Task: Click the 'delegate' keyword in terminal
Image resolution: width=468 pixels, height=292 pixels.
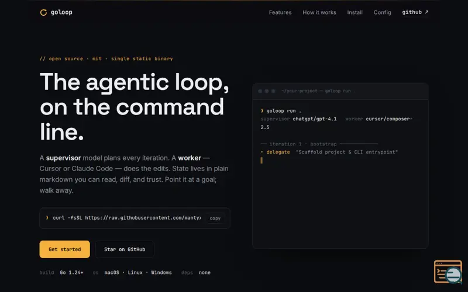Action: click(278, 152)
